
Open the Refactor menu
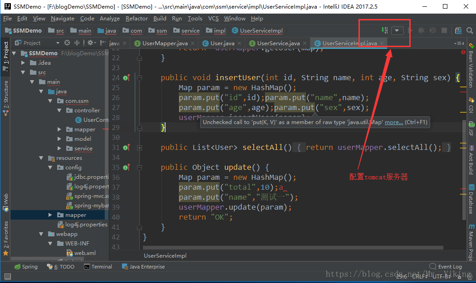click(x=137, y=19)
